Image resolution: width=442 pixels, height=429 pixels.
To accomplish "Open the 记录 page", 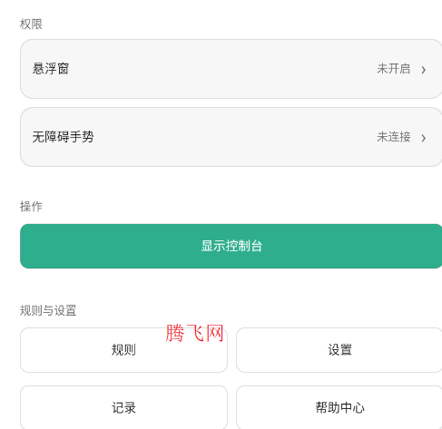I will click(x=123, y=407).
